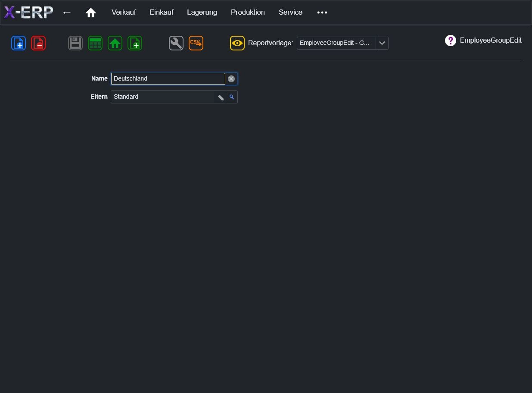Clear the Name field with the X icon
This screenshot has width=532, height=393.
pyautogui.click(x=231, y=79)
